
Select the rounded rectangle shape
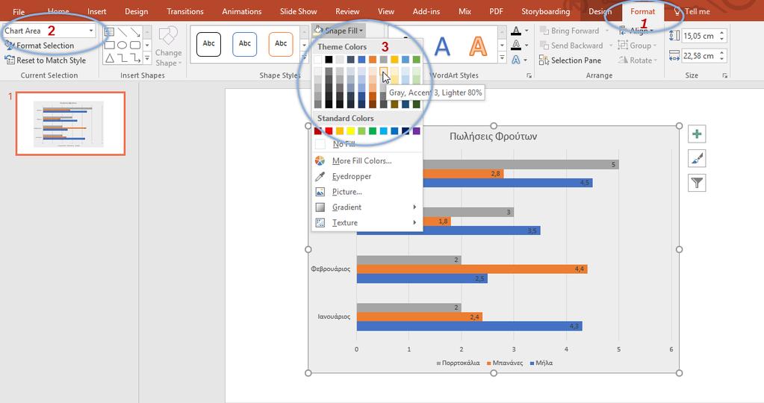click(x=135, y=46)
